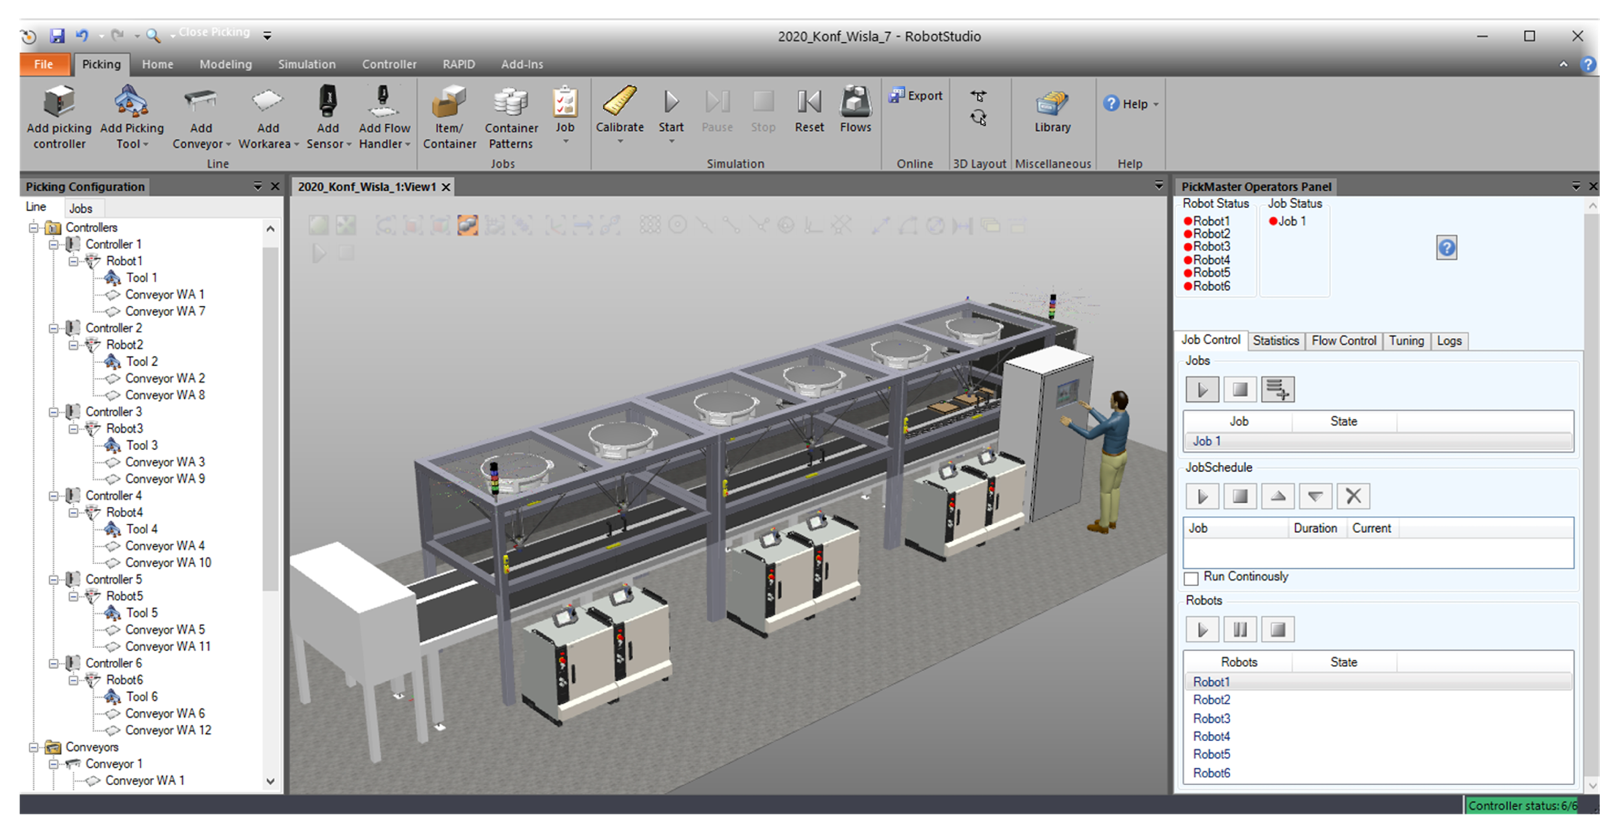Open the Item/Container tool
This screenshot has height=833, width=1622.
[x=449, y=102]
